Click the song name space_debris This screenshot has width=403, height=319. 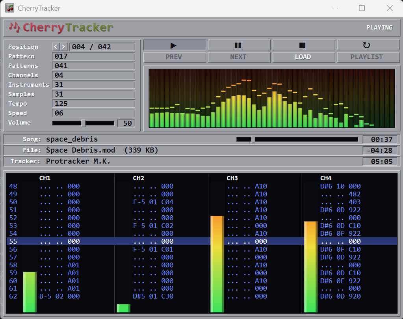(72, 139)
